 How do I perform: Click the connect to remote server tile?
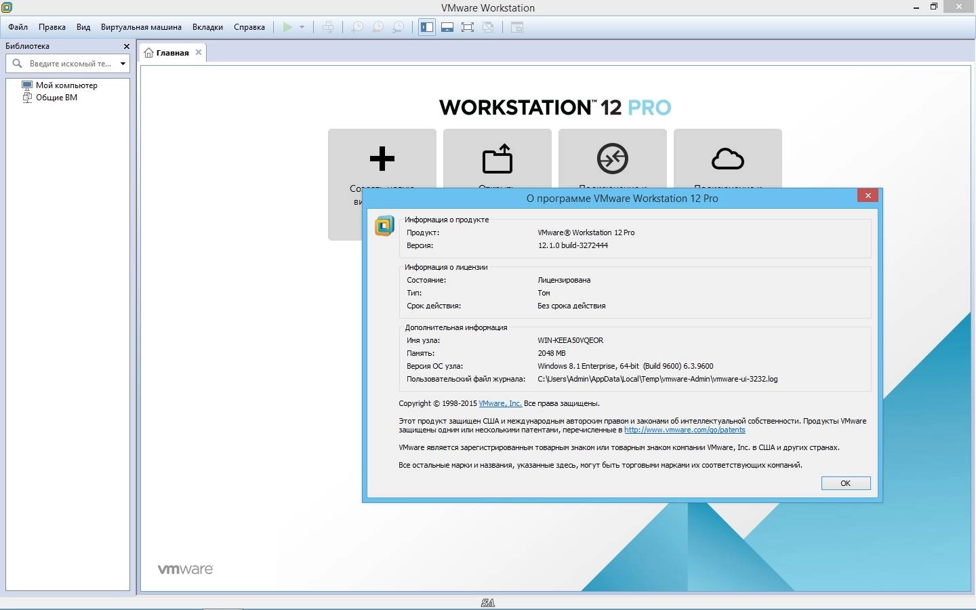pos(613,159)
